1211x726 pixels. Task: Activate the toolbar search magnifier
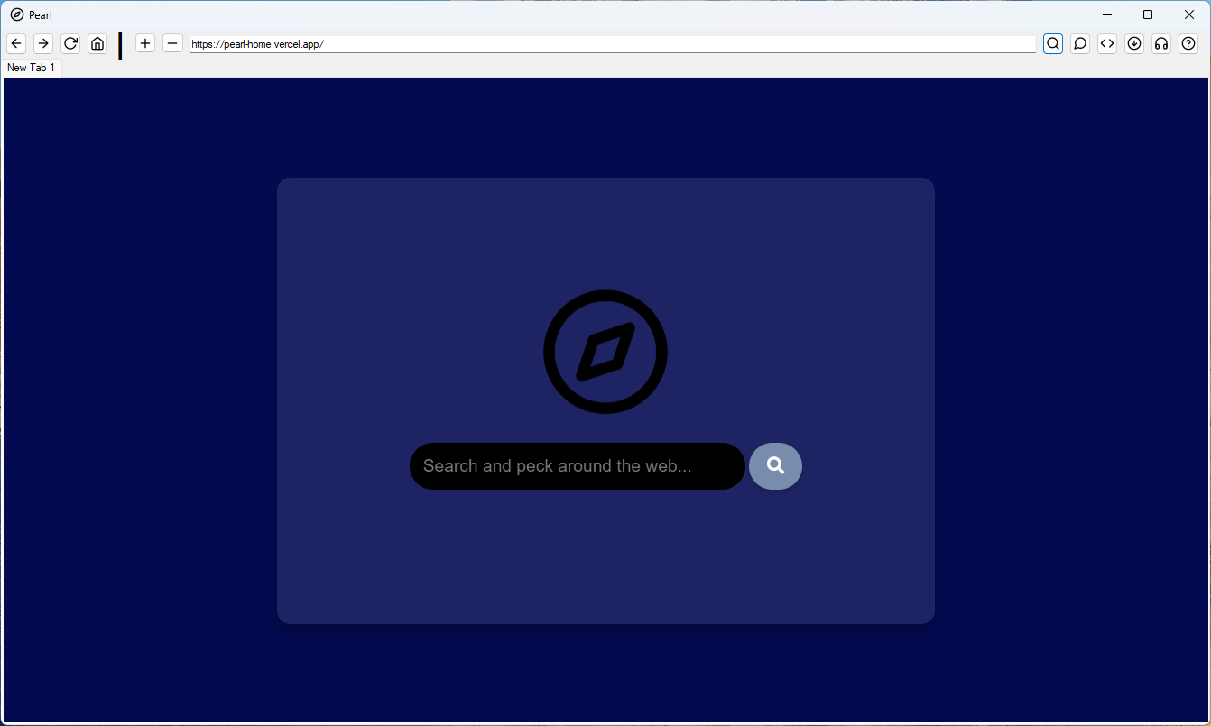pos(1052,42)
